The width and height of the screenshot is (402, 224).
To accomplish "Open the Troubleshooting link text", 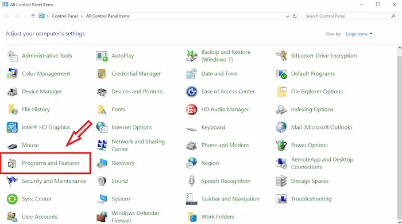I will tap(311, 199).
